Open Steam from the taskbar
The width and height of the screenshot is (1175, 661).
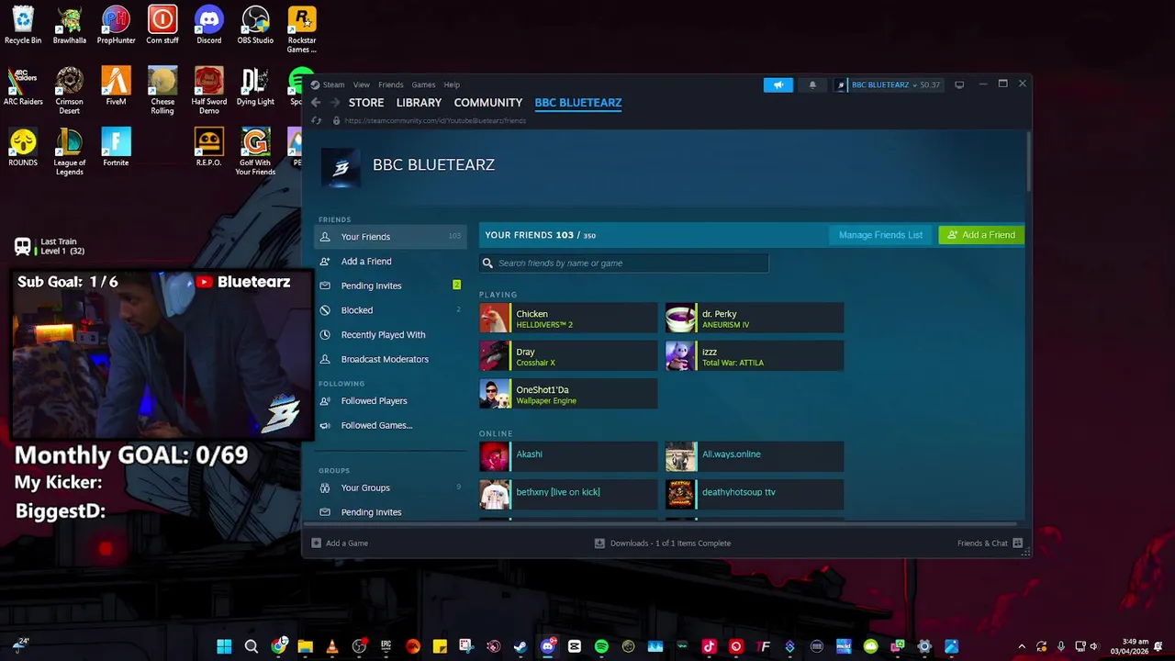520,646
